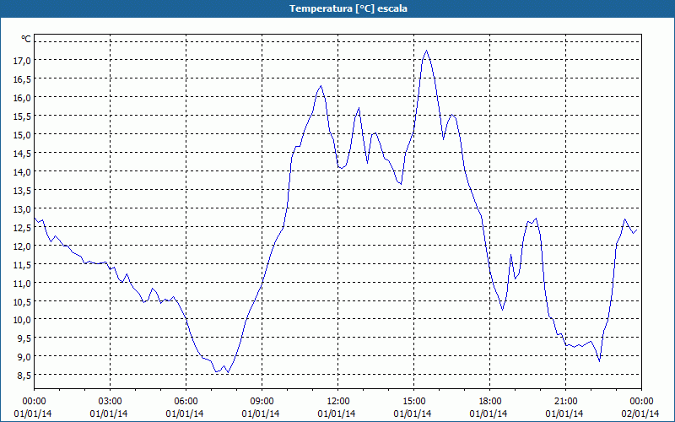The height and width of the screenshot is (422, 675).
Task: Select the °C unit label on the axis
Action: coord(26,39)
